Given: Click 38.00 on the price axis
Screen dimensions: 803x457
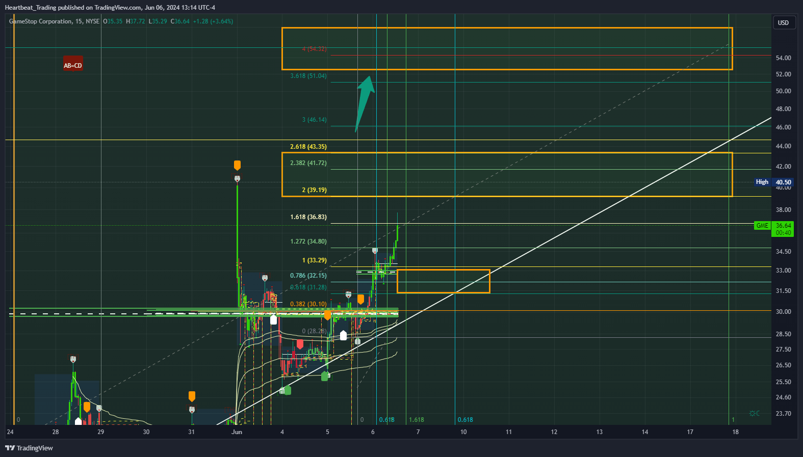Looking at the screenshot, I should (784, 210).
